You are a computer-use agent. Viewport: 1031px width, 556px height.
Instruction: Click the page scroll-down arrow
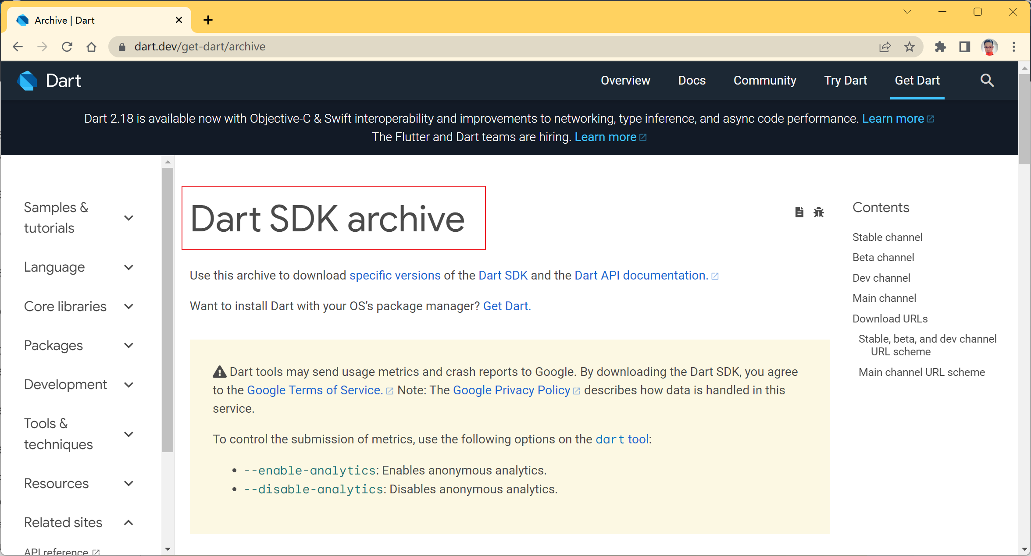1024,549
